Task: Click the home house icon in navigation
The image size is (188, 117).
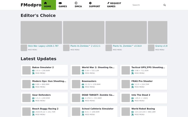Action: (x=45, y=3)
